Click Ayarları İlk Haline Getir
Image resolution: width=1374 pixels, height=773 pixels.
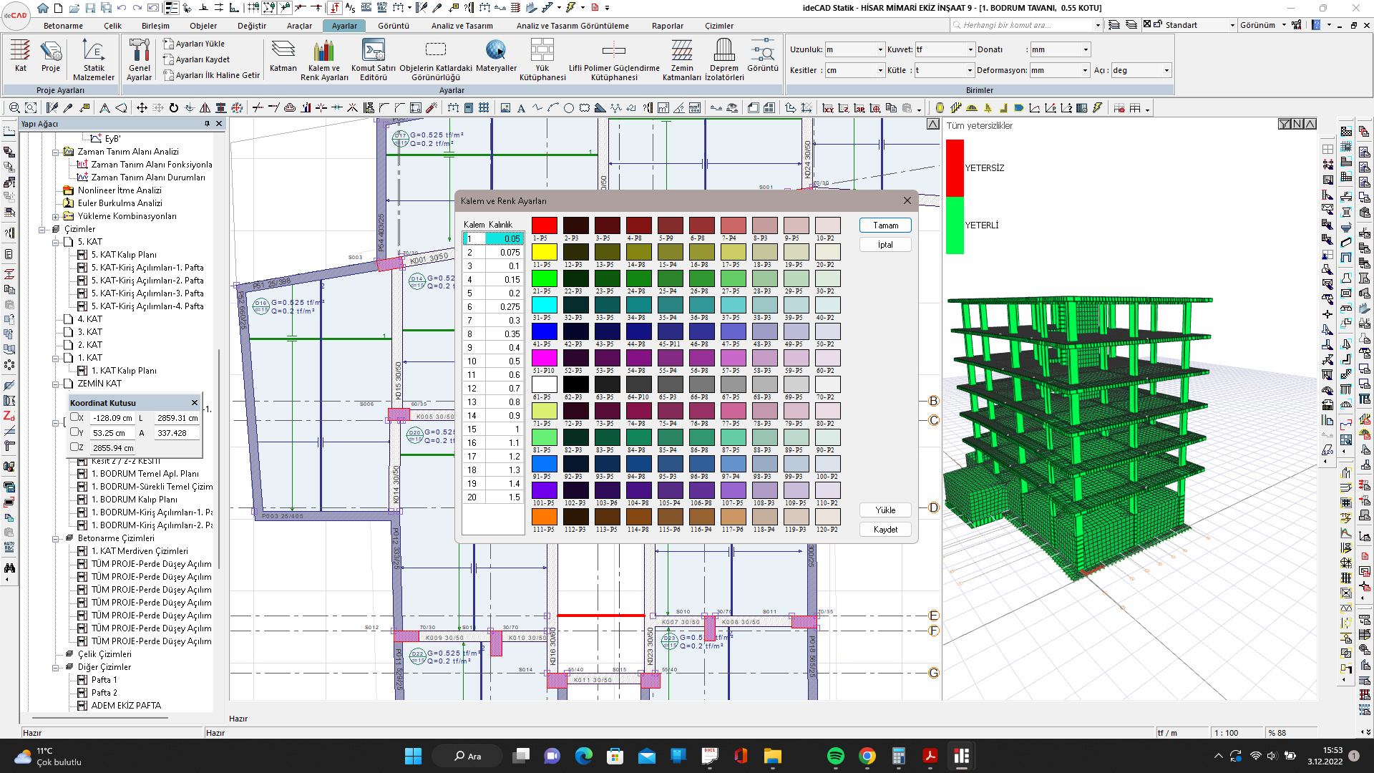[x=212, y=75]
